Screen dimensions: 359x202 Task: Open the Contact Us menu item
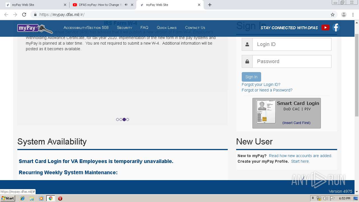click(x=195, y=27)
